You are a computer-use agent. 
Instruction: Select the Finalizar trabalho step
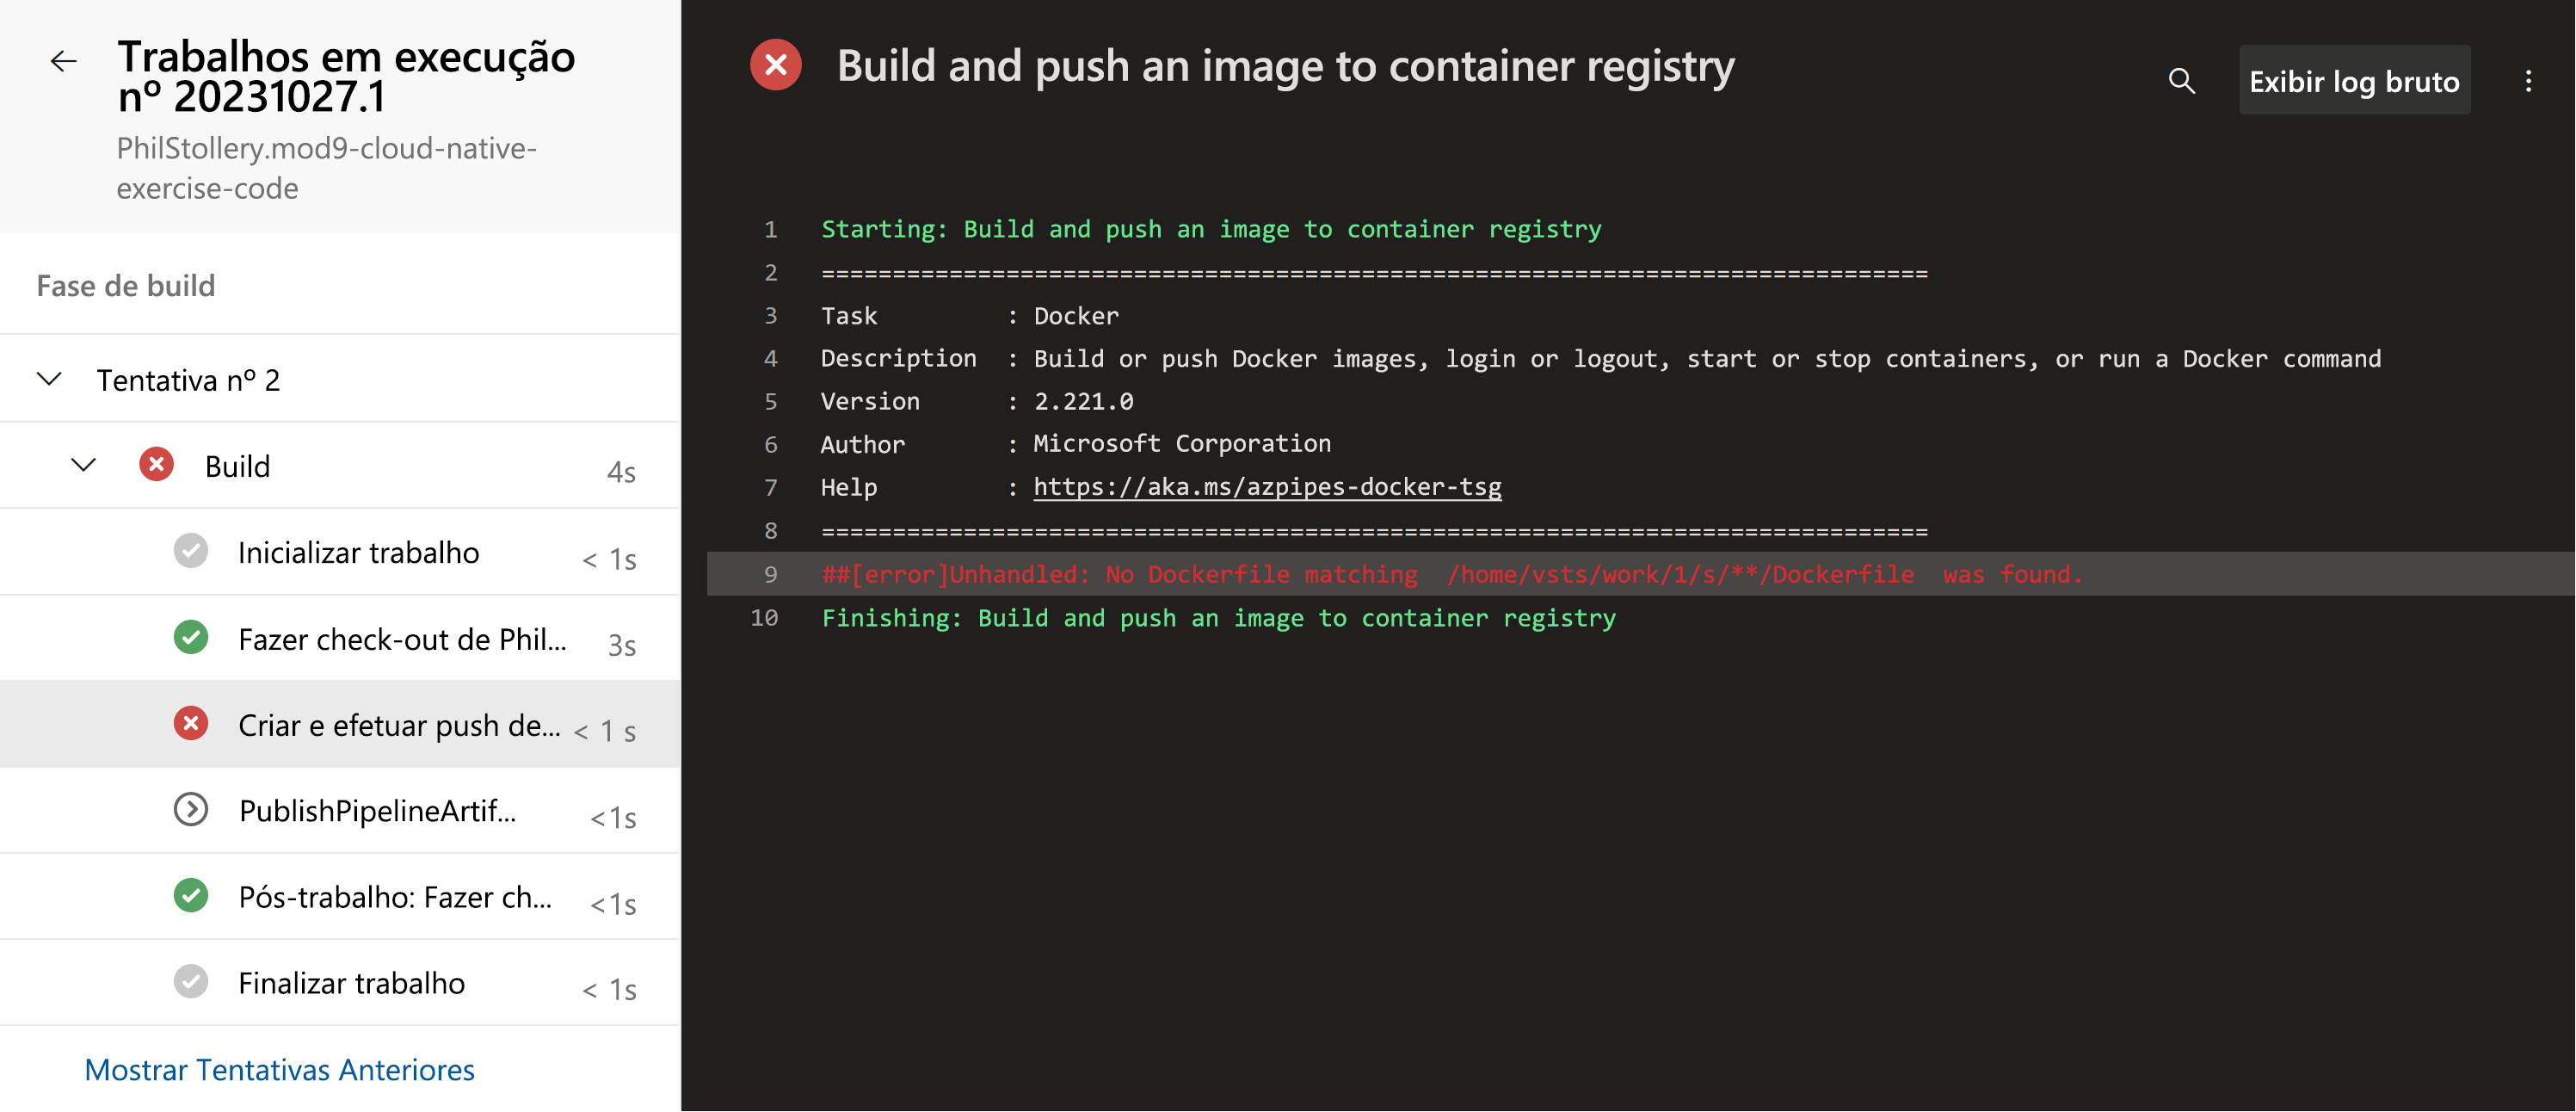coord(351,984)
